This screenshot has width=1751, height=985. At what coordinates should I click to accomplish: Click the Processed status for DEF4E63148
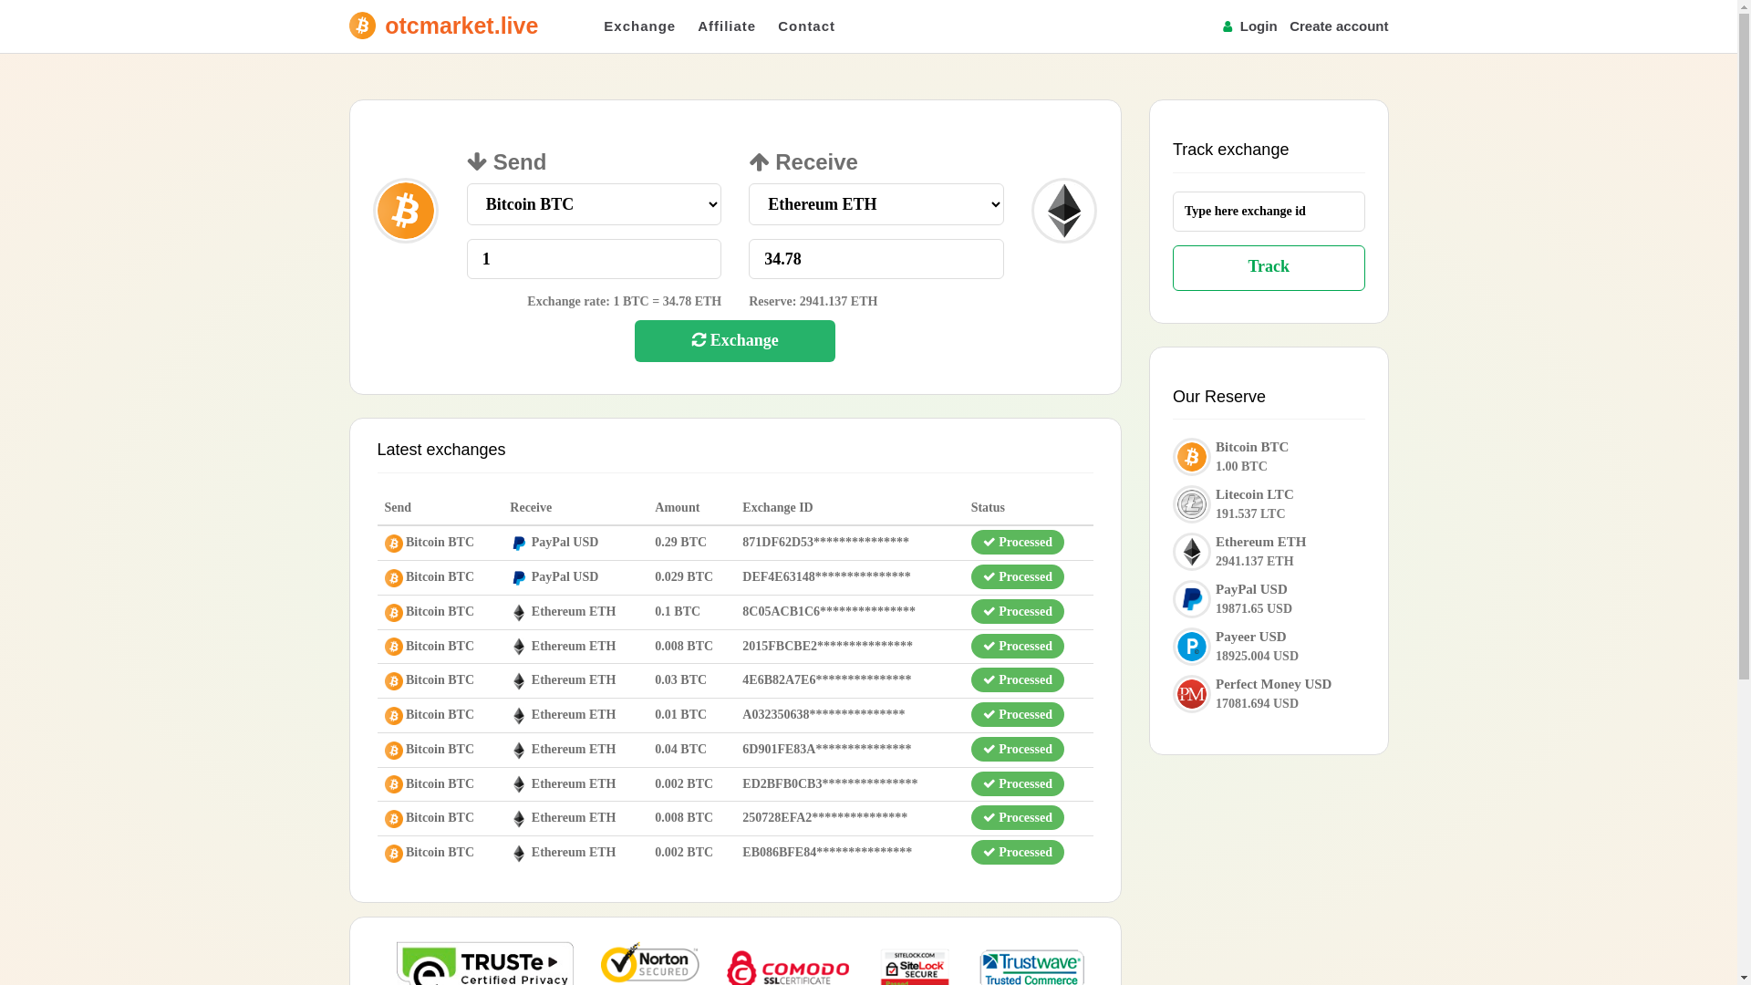pos(1018,577)
